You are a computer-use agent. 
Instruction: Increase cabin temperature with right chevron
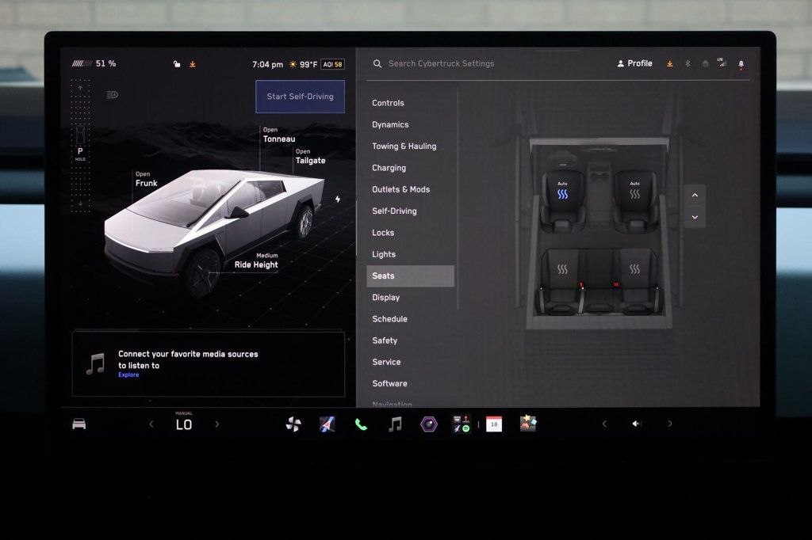coord(217,424)
